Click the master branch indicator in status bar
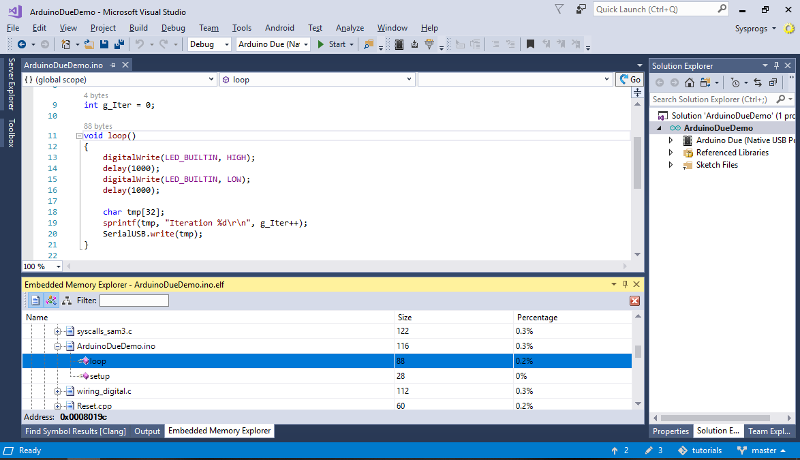The height and width of the screenshot is (460, 800). [762, 450]
